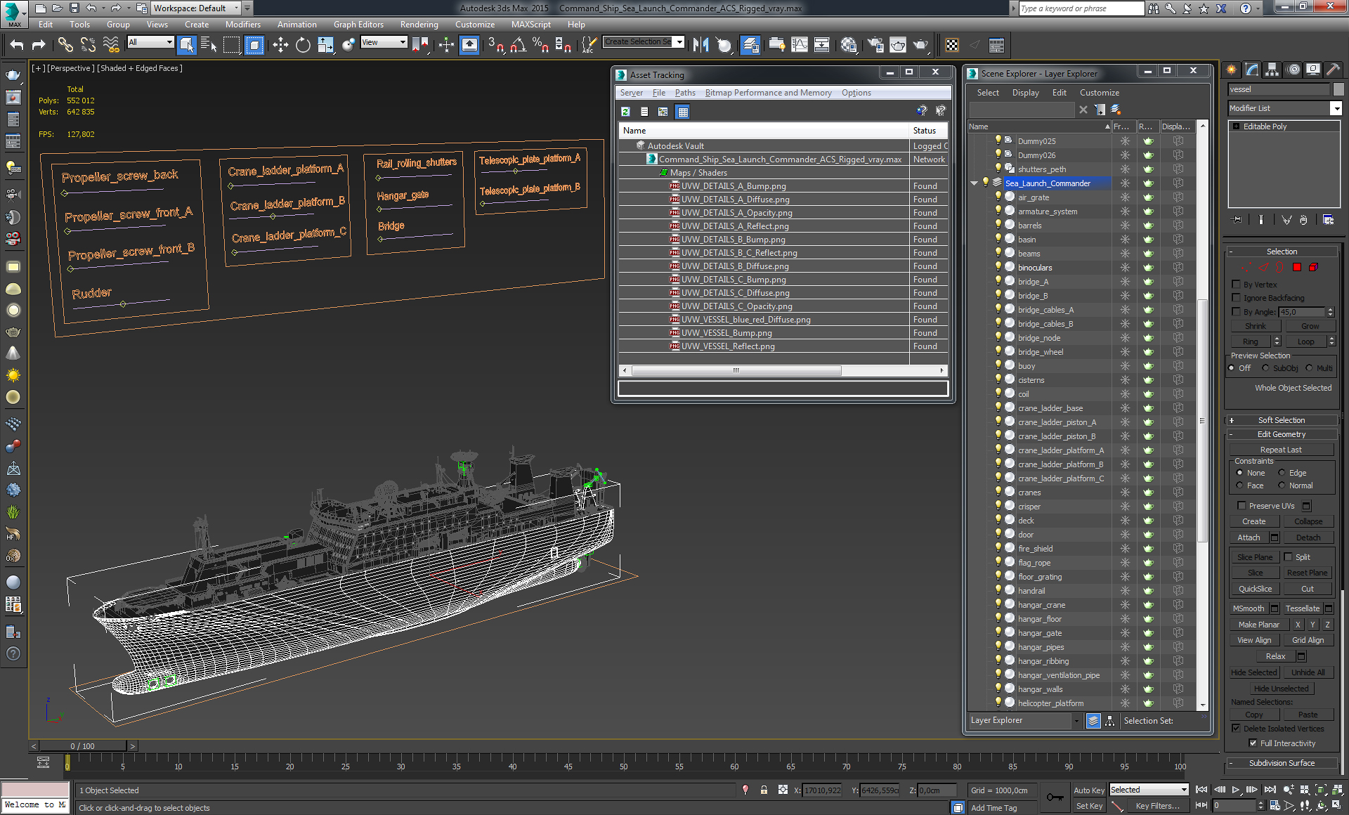Open Select by Name list tool

pyautogui.click(x=209, y=45)
